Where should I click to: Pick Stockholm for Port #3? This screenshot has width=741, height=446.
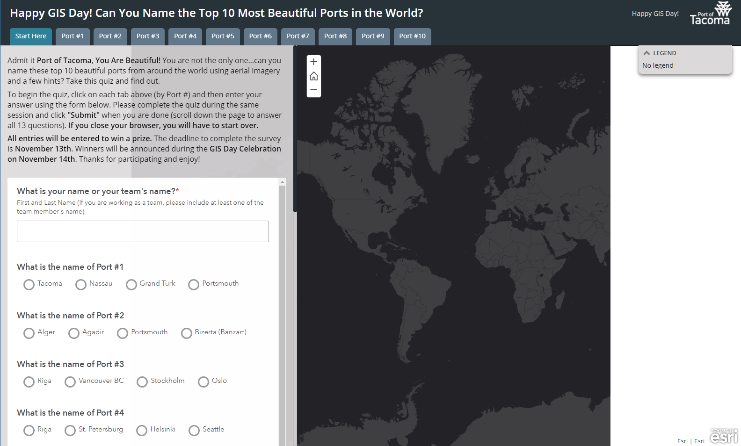click(142, 381)
